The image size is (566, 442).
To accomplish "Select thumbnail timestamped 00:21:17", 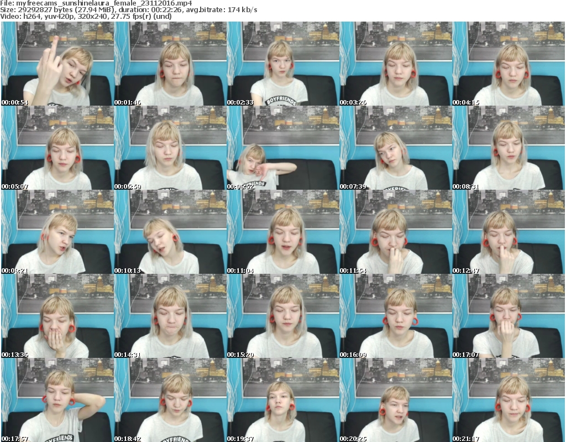I will (x=509, y=400).
